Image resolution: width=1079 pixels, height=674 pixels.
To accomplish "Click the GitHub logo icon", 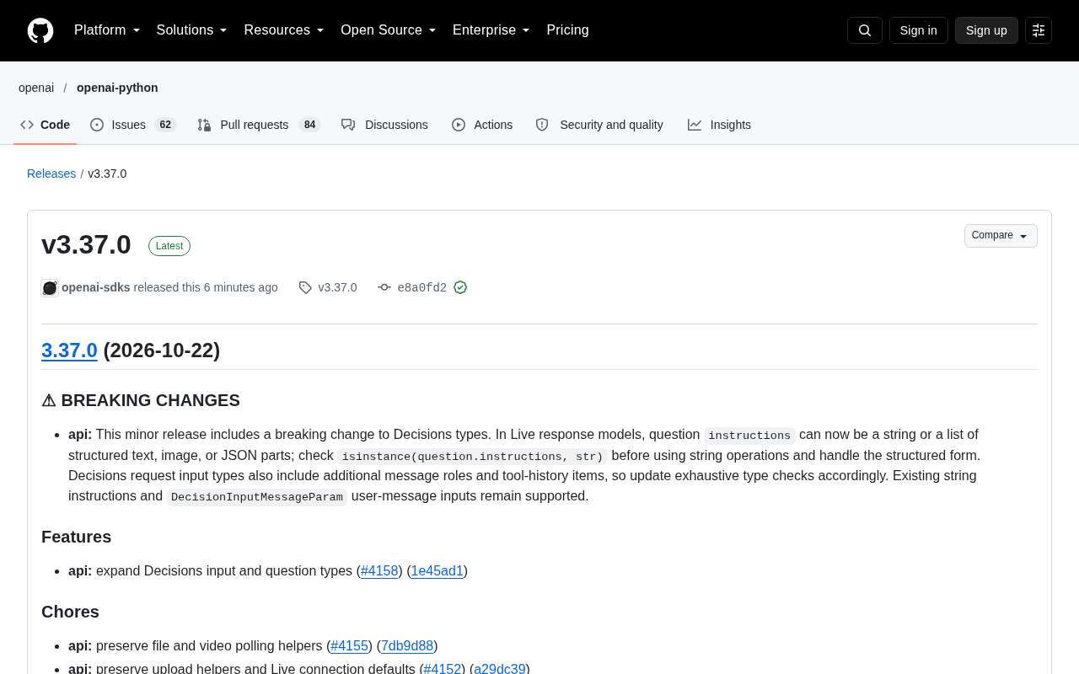I will [x=40, y=30].
